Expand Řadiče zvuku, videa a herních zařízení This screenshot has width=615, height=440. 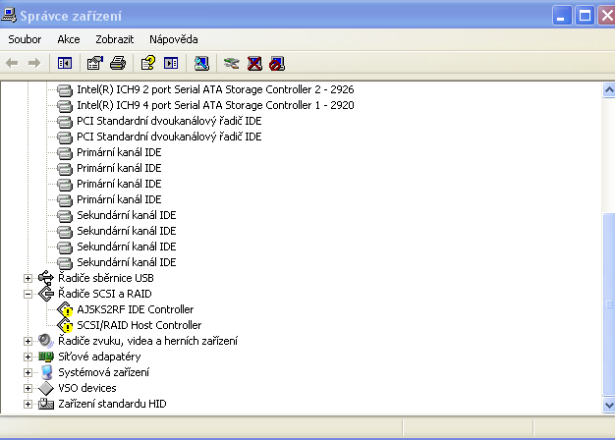pos(28,341)
